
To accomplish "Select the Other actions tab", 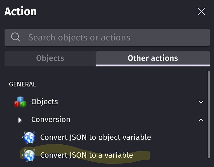I will click(153, 58).
